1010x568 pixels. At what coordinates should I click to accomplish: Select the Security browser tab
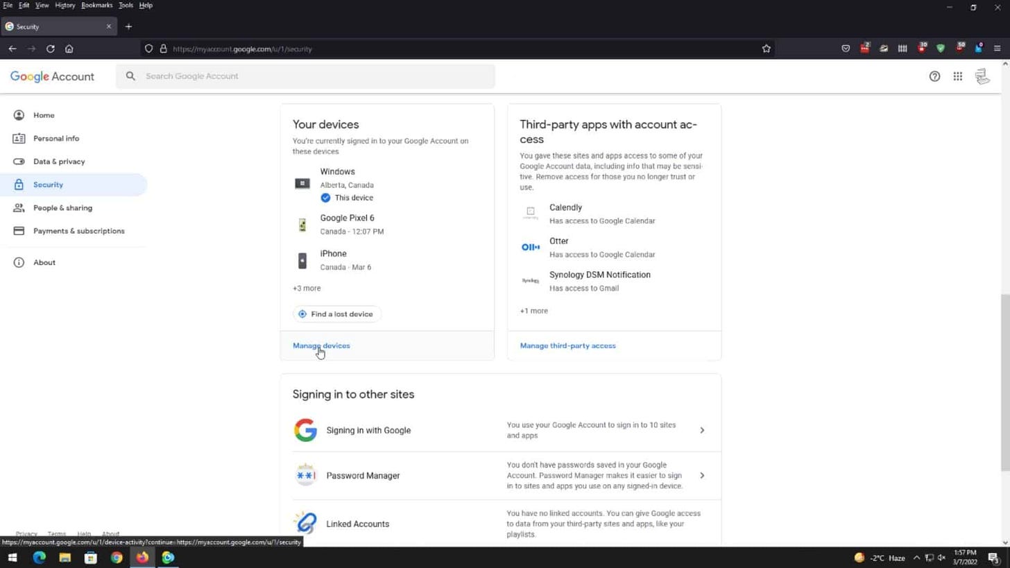[58, 26]
